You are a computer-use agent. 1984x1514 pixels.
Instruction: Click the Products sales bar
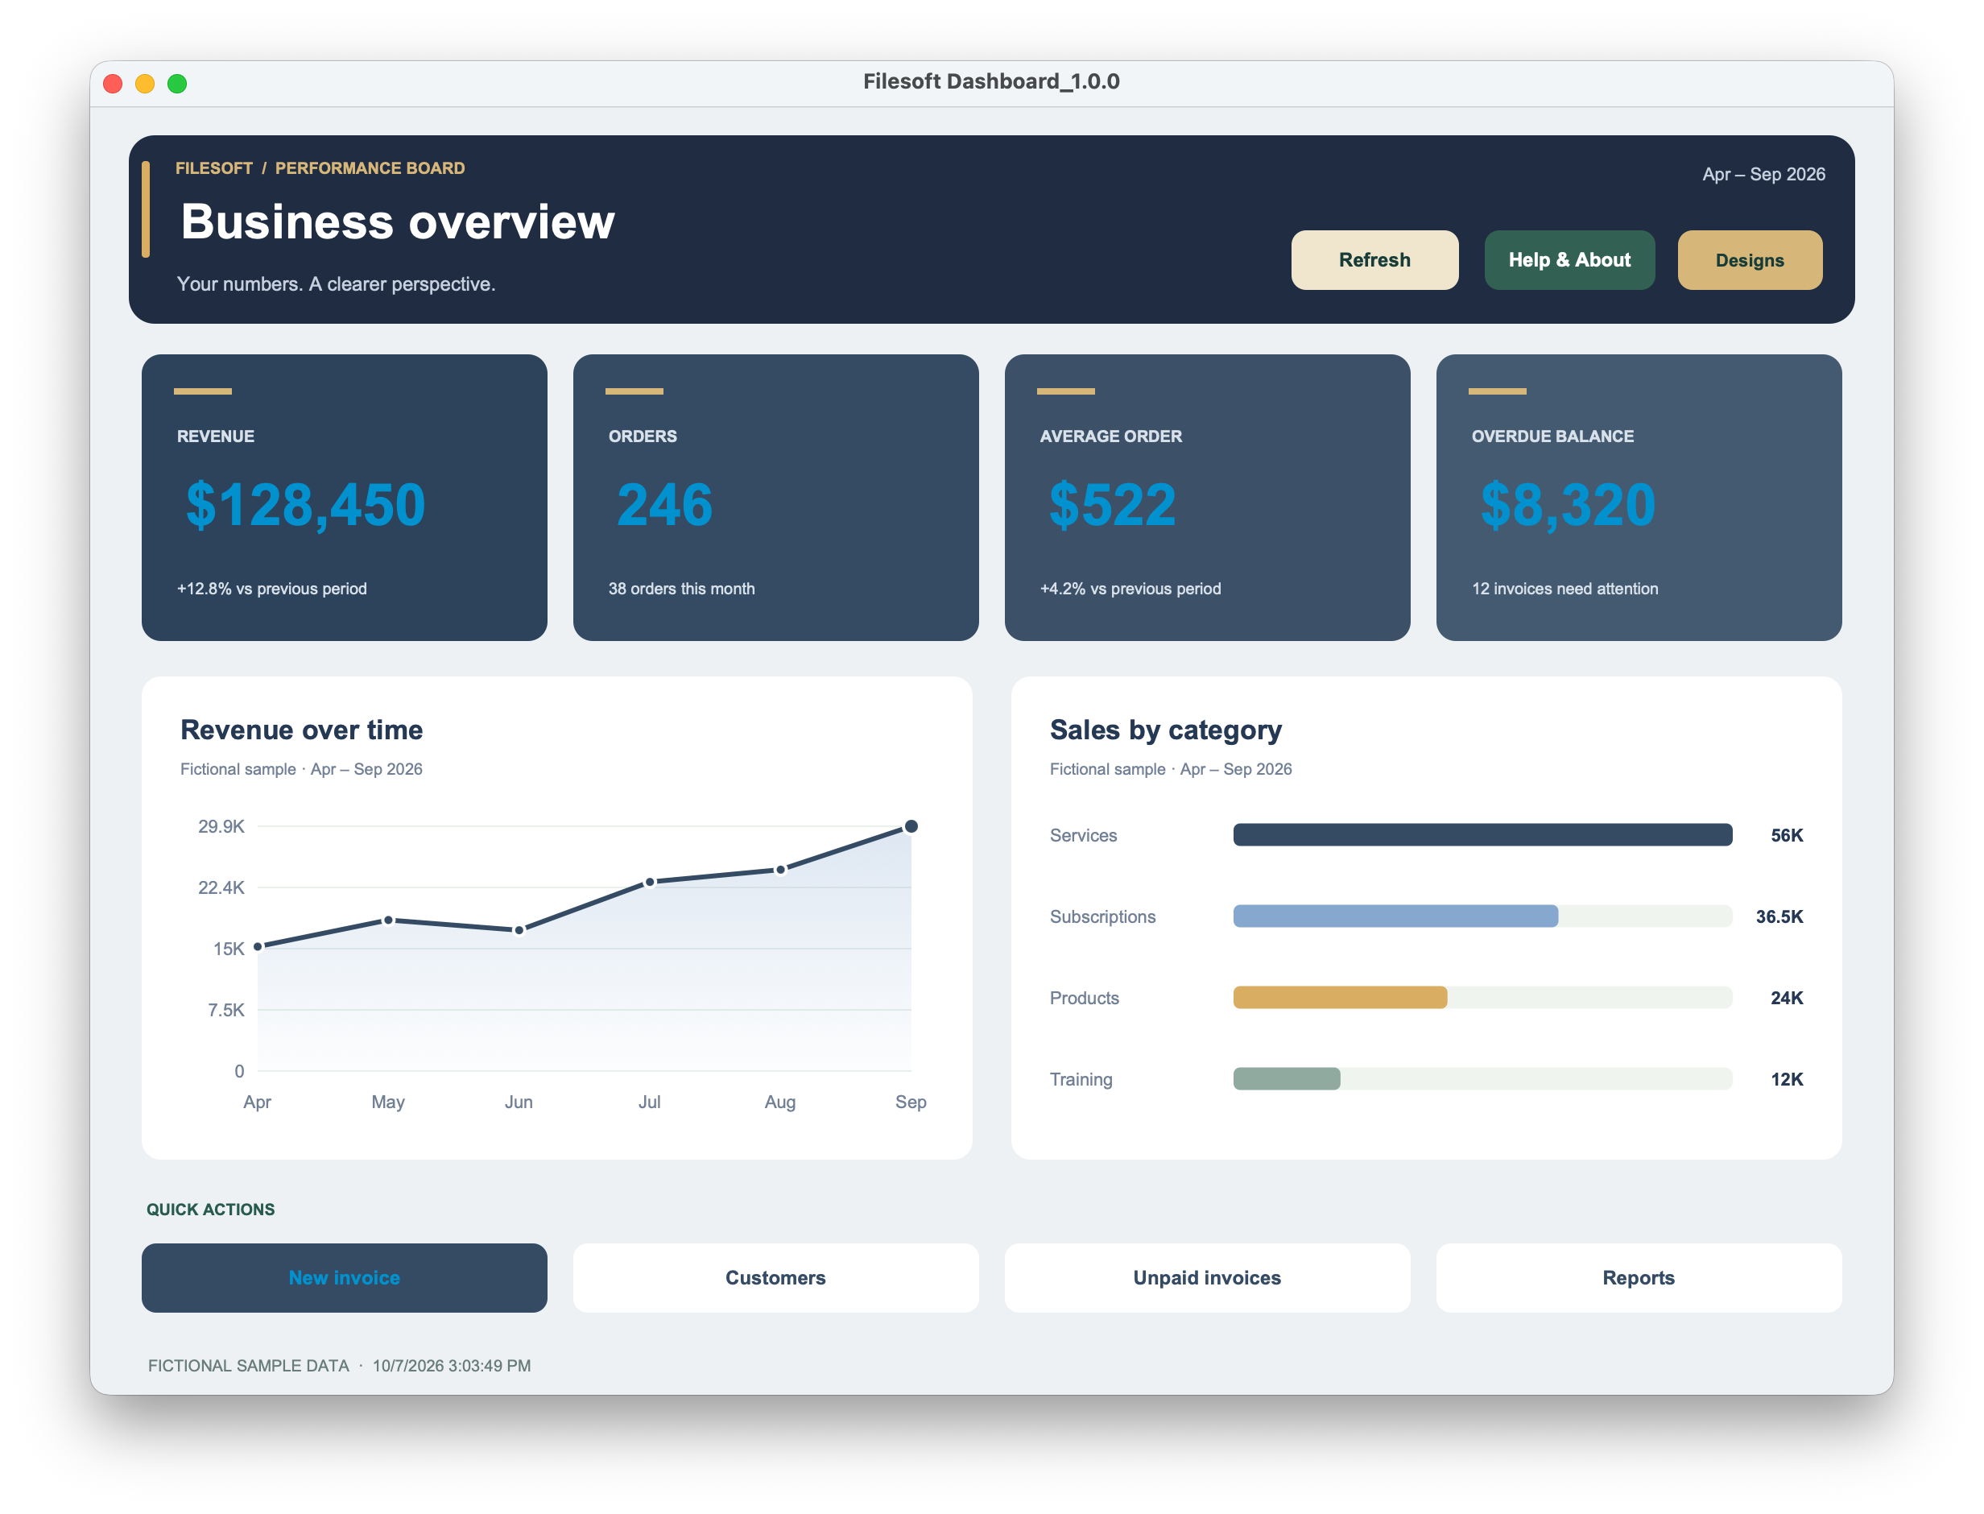tap(1340, 997)
